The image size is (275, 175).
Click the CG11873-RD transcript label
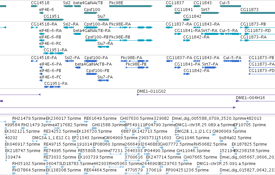(x=258, y=31)
